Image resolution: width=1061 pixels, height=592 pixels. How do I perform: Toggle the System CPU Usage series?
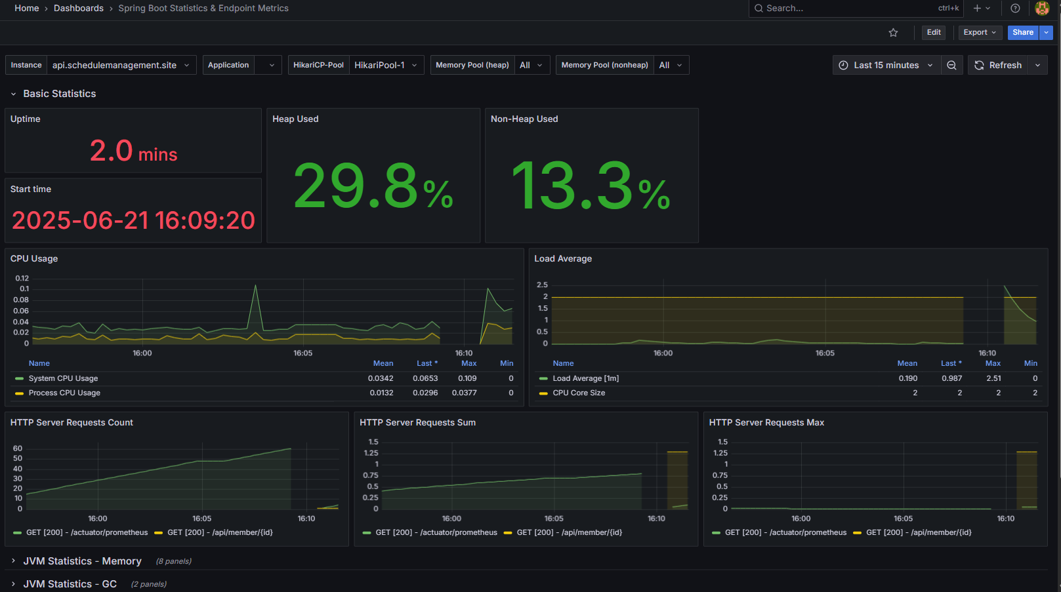coord(63,378)
